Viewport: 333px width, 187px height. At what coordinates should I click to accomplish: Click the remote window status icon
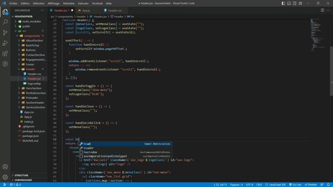click(x=4, y=185)
